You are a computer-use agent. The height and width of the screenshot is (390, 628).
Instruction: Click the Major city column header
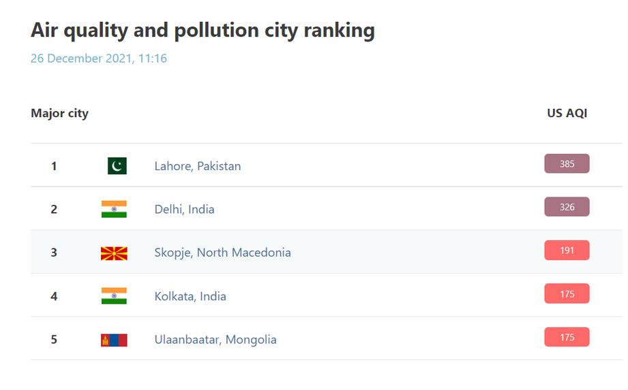point(59,113)
